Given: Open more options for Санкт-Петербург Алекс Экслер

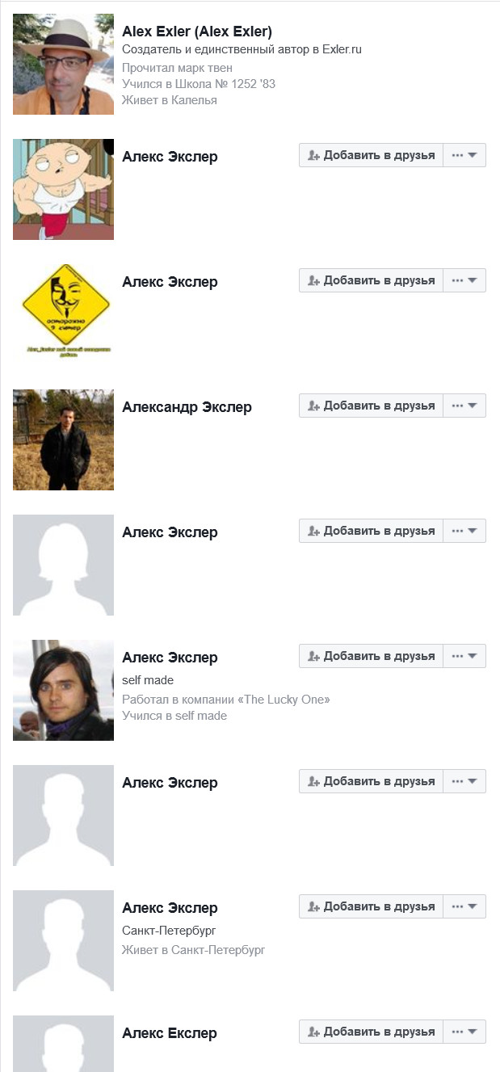Looking at the screenshot, I should point(464,906).
